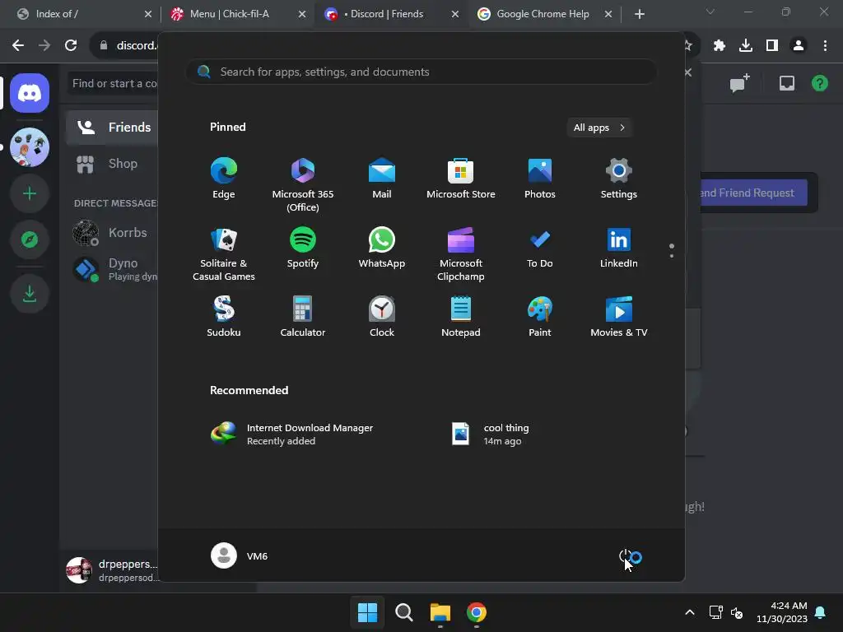Add a server in Discord
This screenshot has width=843, height=632.
pyautogui.click(x=30, y=193)
